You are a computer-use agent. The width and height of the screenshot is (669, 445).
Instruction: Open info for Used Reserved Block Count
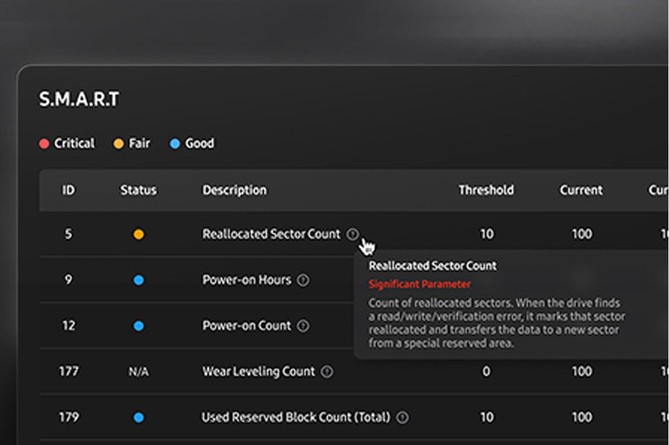click(403, 417)
